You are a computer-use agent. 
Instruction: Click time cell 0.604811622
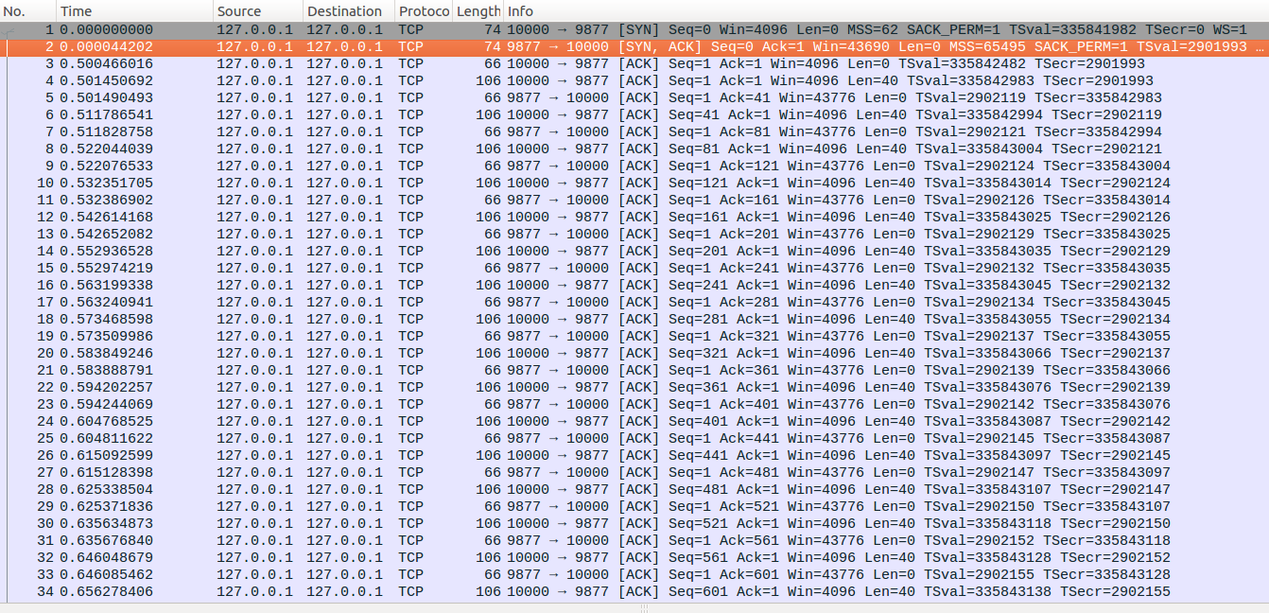coord(106,438)
